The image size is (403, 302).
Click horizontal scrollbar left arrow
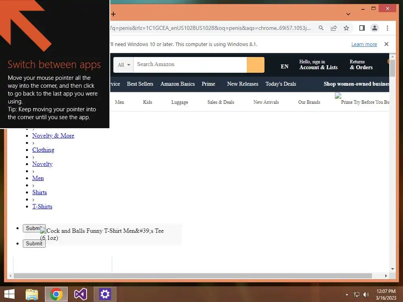click(x=10, y=276)
